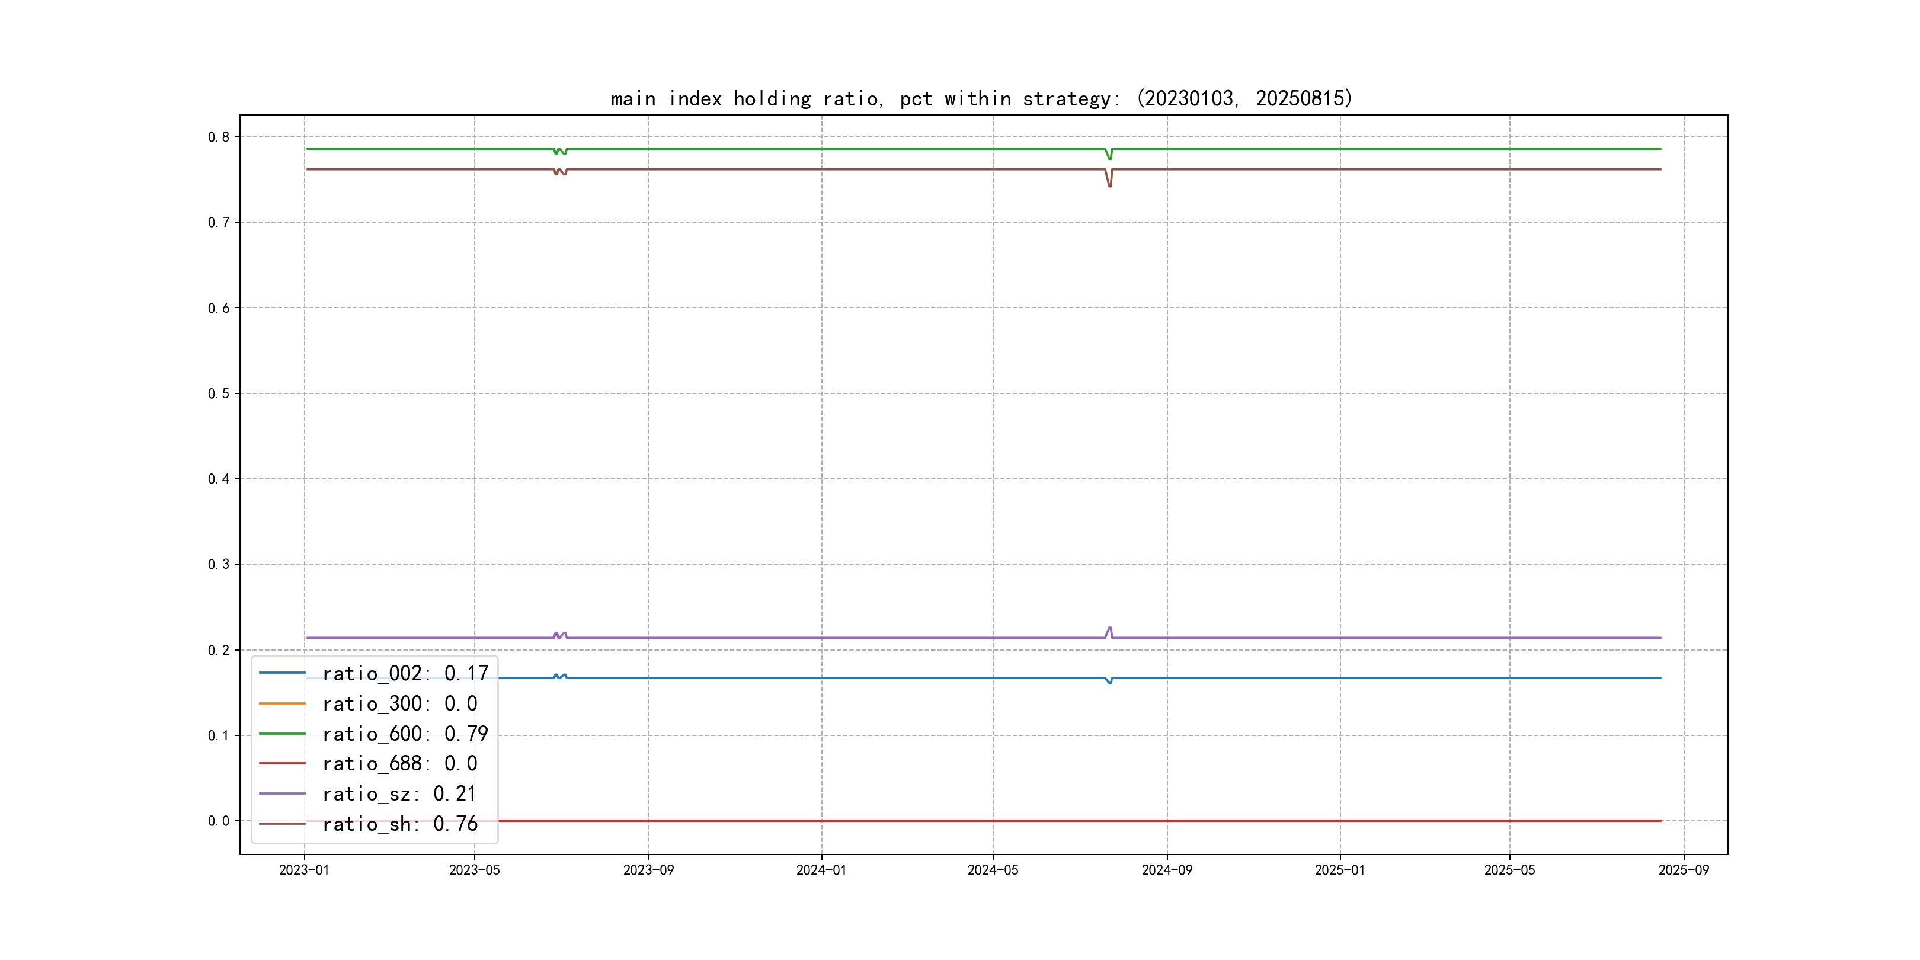Screen dimensions: 1920x960
Task: Click the chart title text
Action: click(981, 98)
